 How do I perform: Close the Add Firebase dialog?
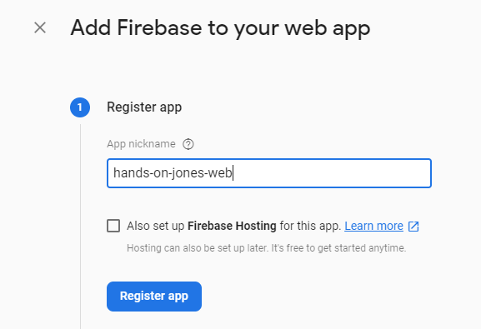pyautogui.click(x=40, y=27)
